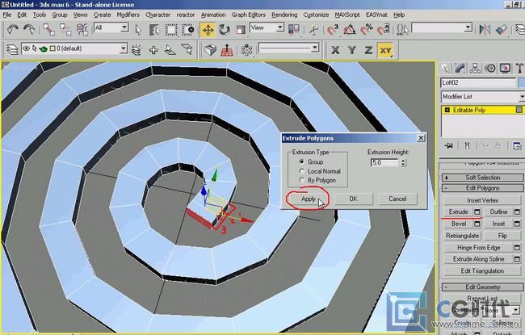
Task: Click the Undo arrow icon
Action: pos(12,29)
